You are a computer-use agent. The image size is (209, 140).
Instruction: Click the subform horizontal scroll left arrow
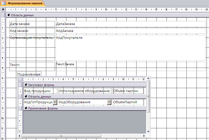click(x=19, y=136)
